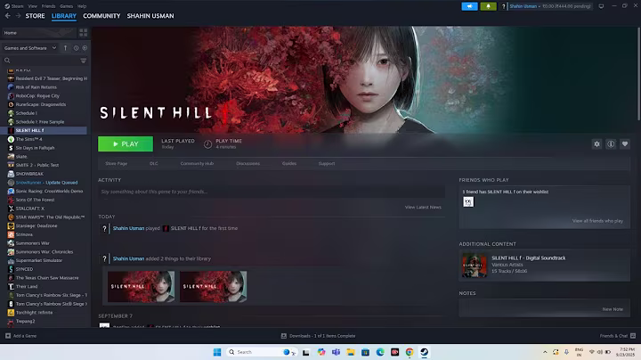Click the sort-by up arrow icon
This screenshot has width=641, height=360.
pos(65,48)
